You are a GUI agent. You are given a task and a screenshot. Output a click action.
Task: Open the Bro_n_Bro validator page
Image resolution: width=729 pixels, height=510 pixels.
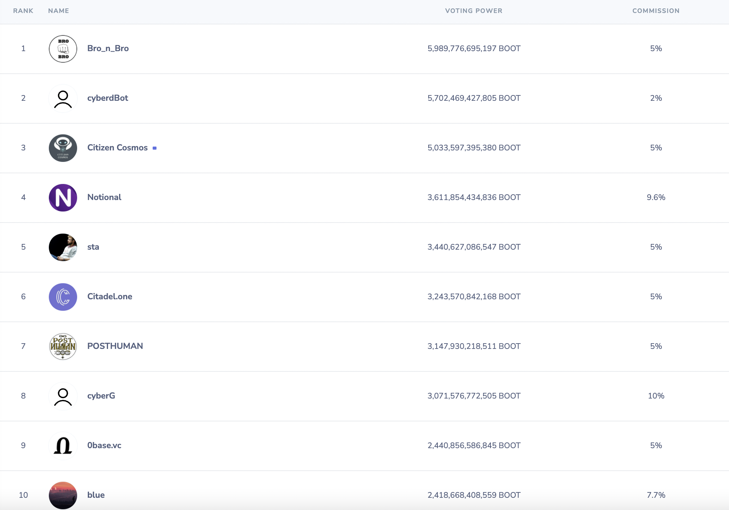[x=108, y=48]
